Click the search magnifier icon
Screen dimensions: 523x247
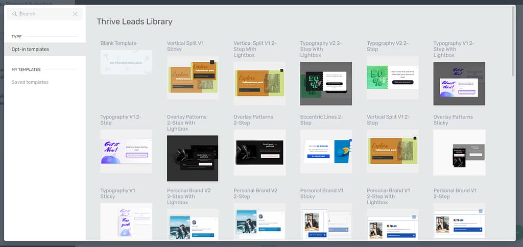pos(14,14)
